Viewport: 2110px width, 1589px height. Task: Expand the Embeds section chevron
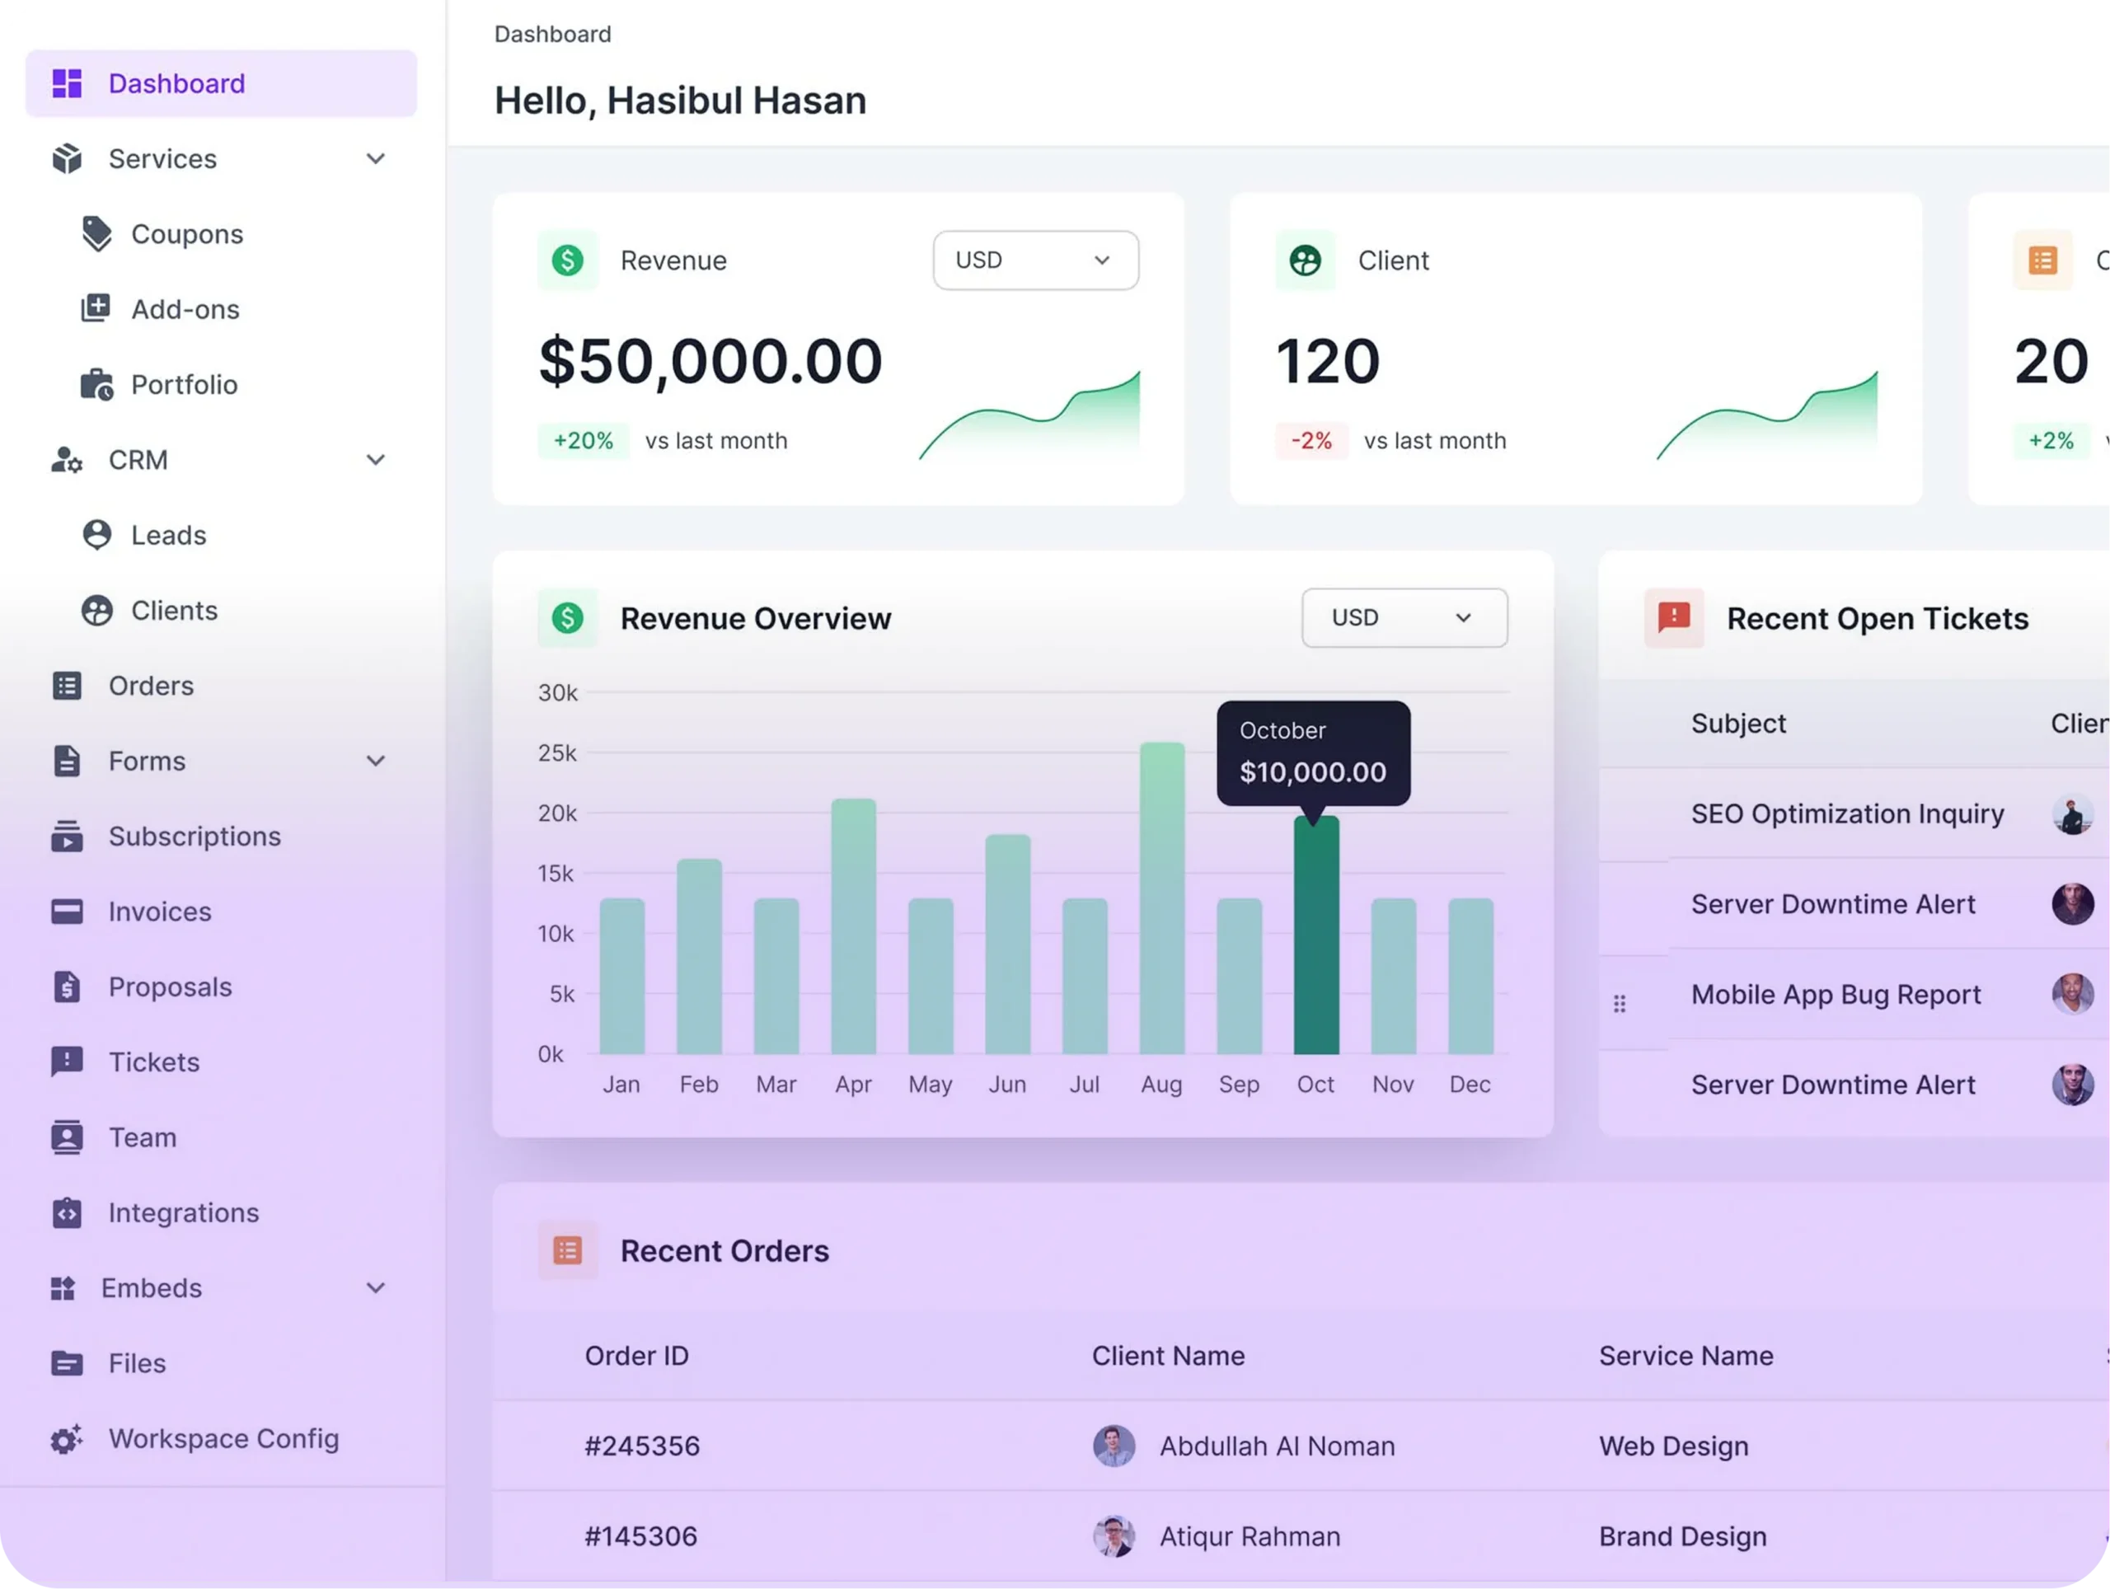[x=376, y=1287]
